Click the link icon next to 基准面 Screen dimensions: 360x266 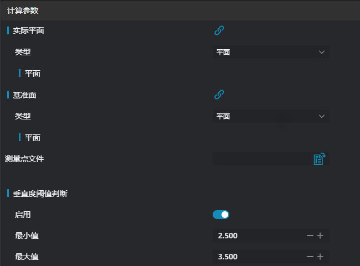coord(219,95)
